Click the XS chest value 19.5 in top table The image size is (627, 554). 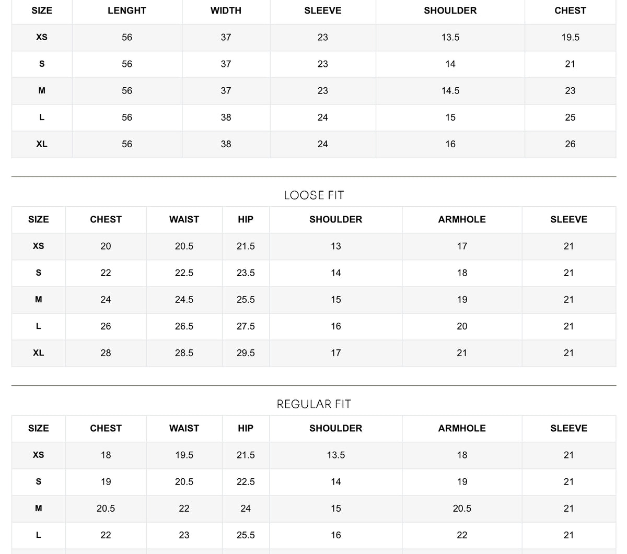click(x=570, y=37)
